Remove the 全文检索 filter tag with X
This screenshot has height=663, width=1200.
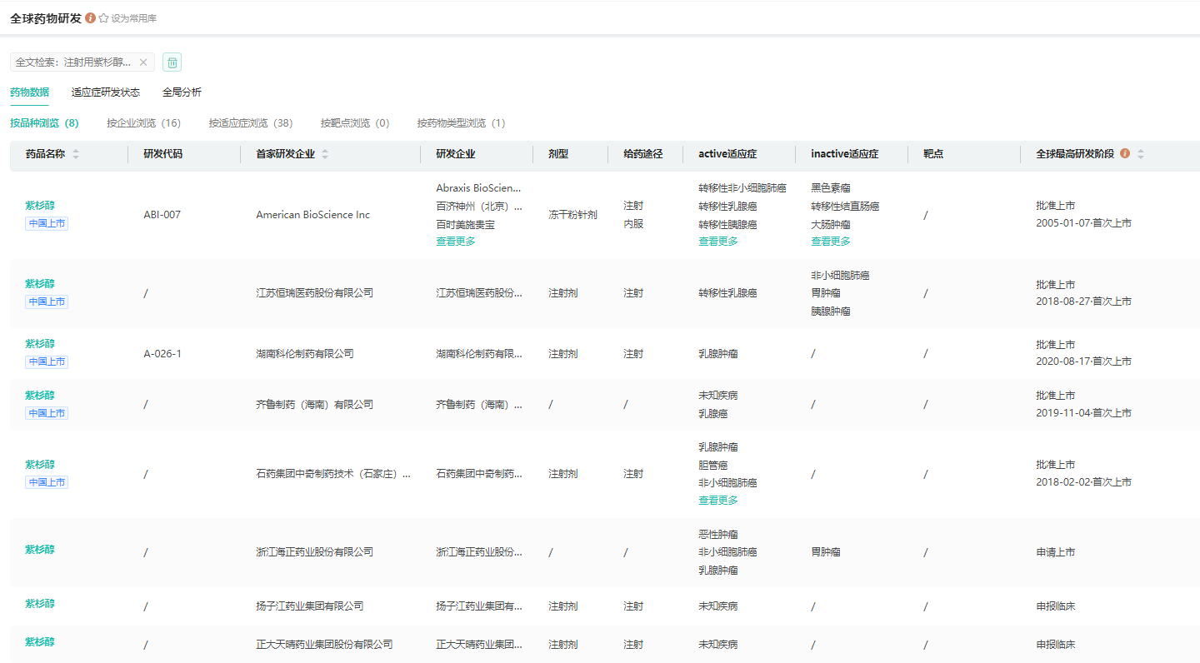(143, 62)
